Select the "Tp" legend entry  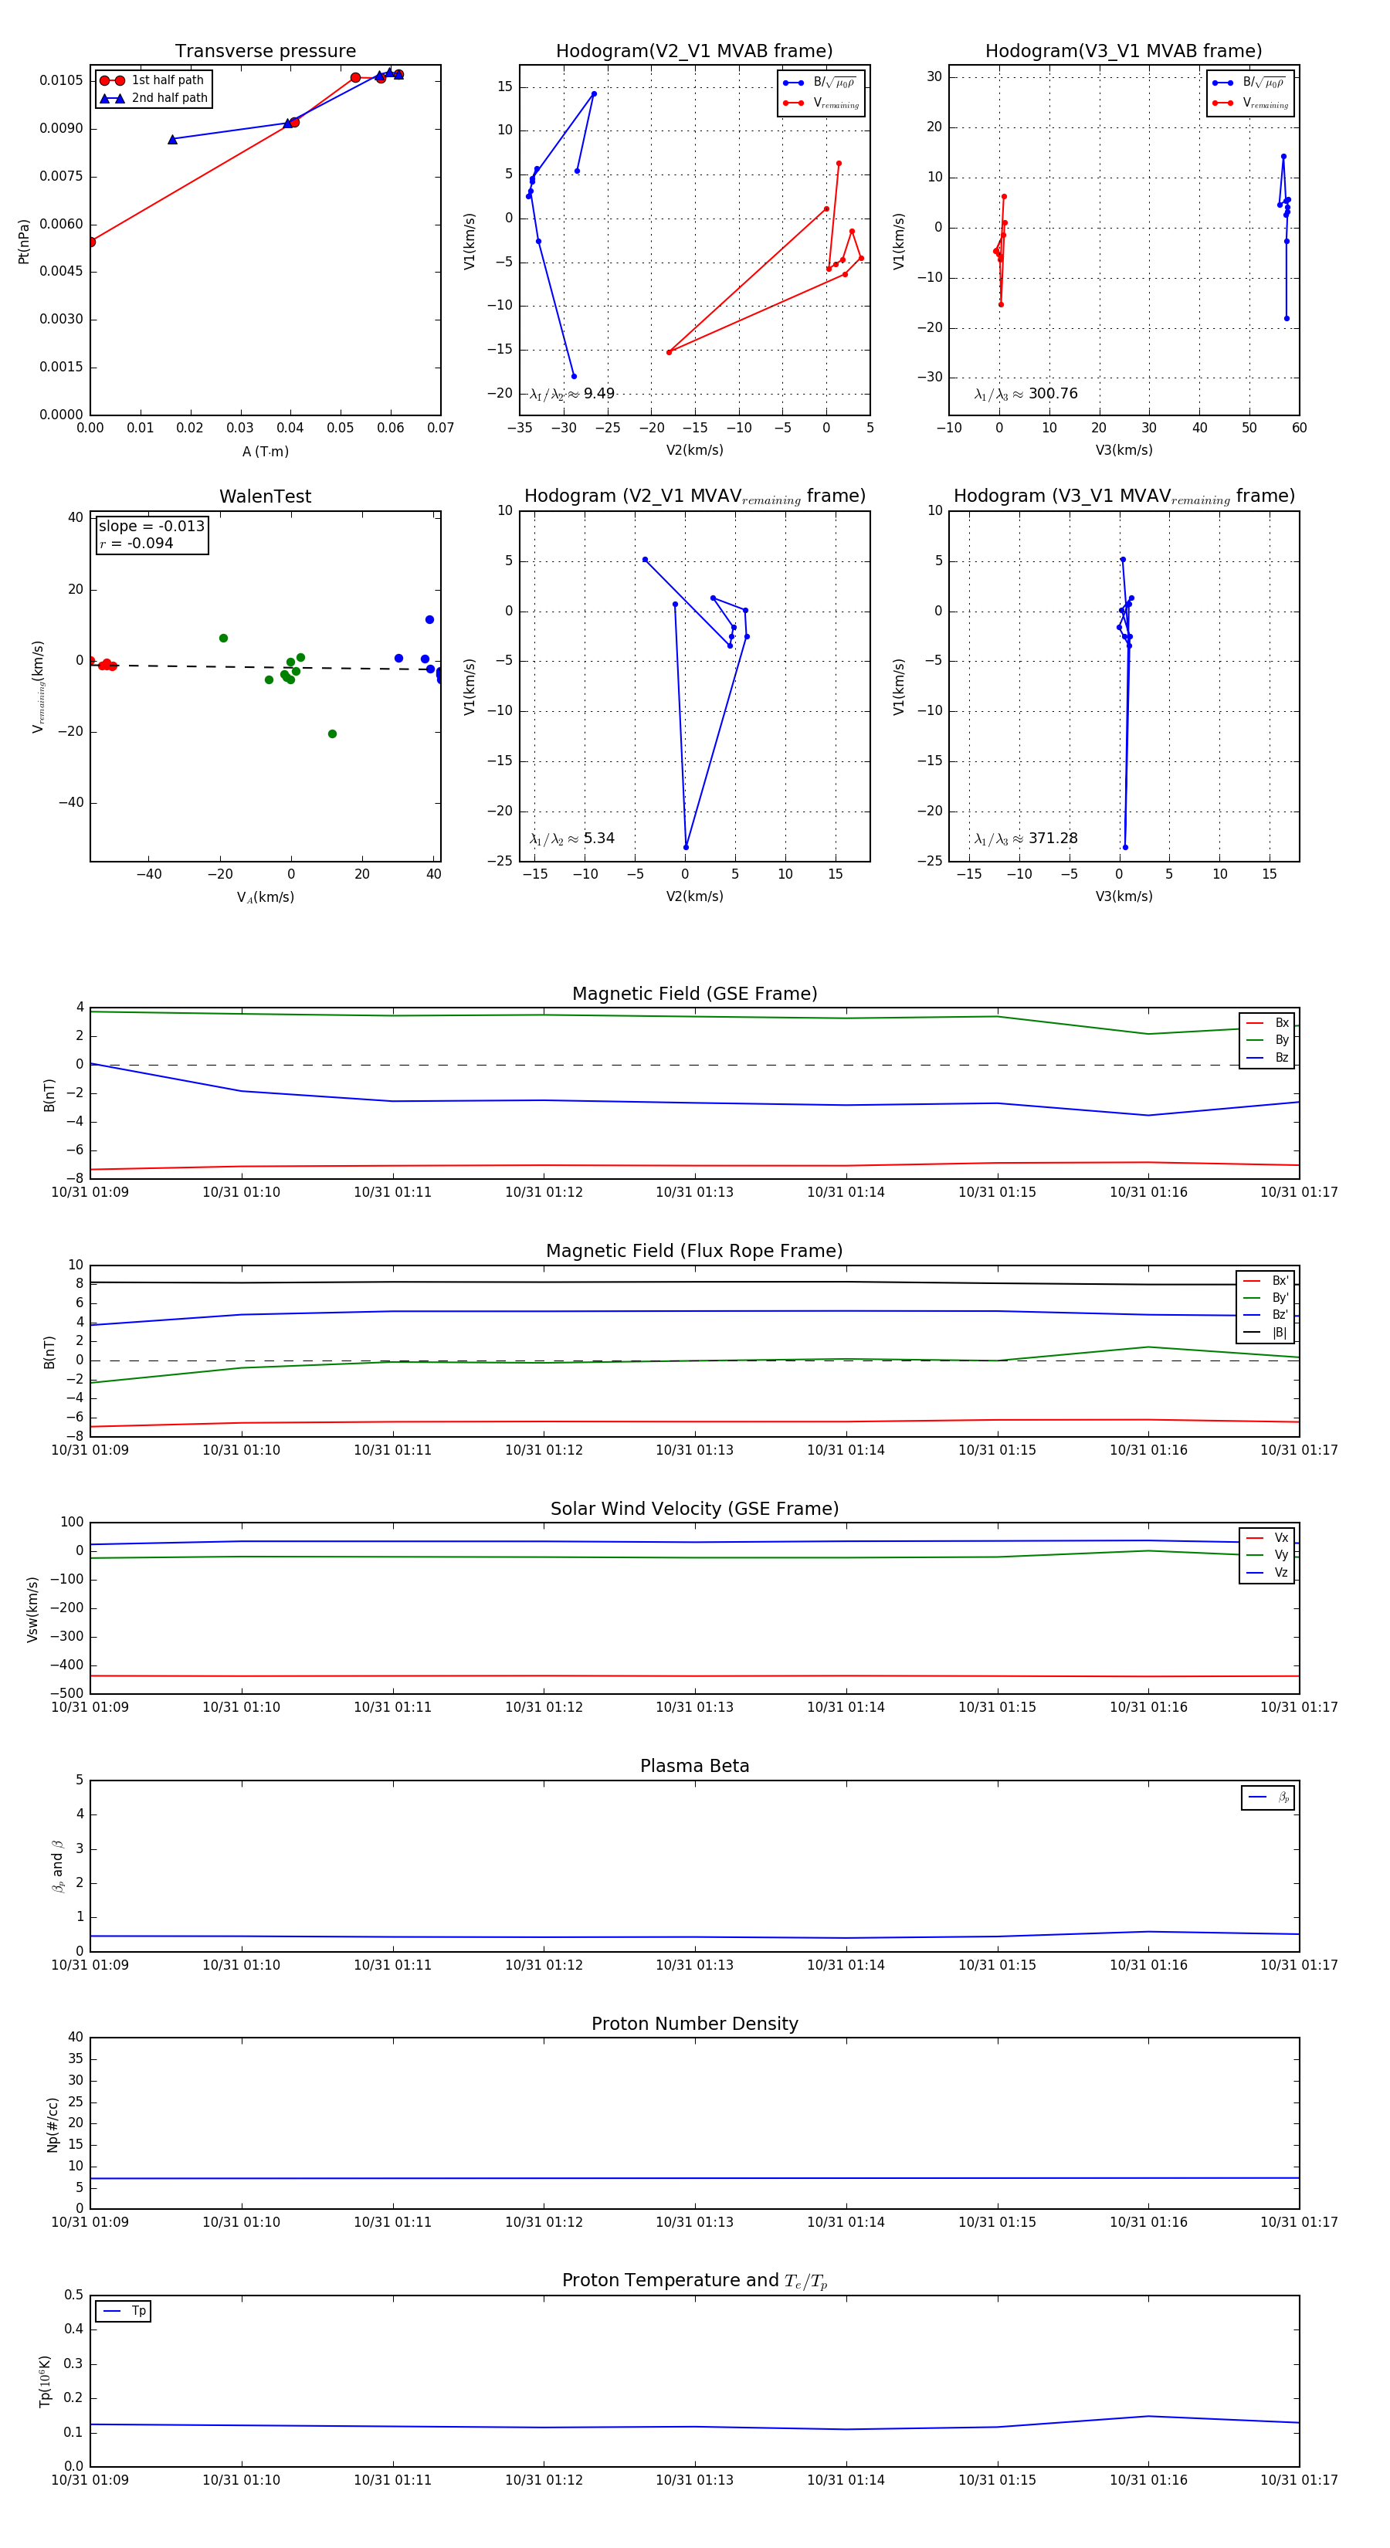[124, 2312]
